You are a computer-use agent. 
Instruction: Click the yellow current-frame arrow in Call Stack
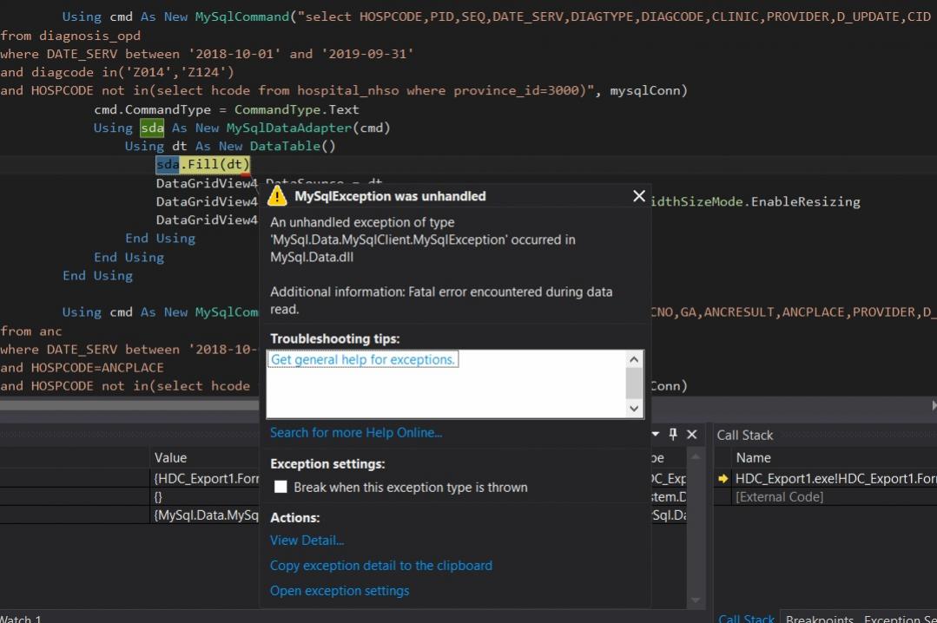click(x=723, y=478)
